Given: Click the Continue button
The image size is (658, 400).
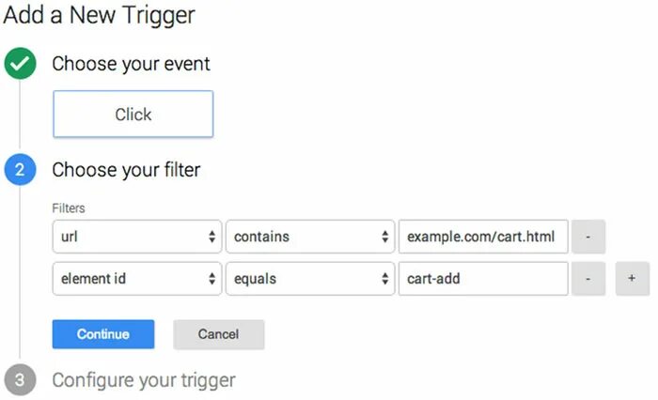Looking at the screenshot, I should [x=103, y=334].
